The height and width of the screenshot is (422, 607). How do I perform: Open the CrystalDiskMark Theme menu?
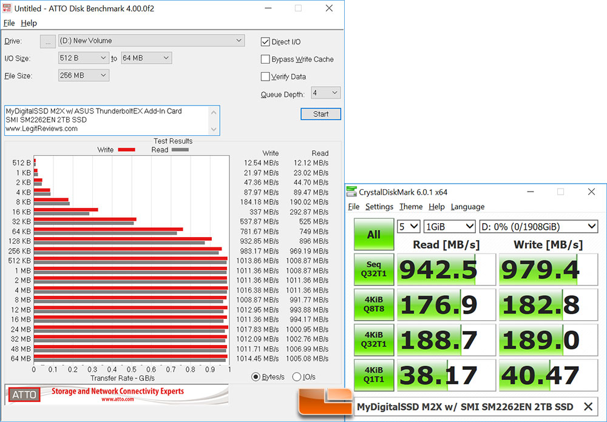tap(411, 207)
